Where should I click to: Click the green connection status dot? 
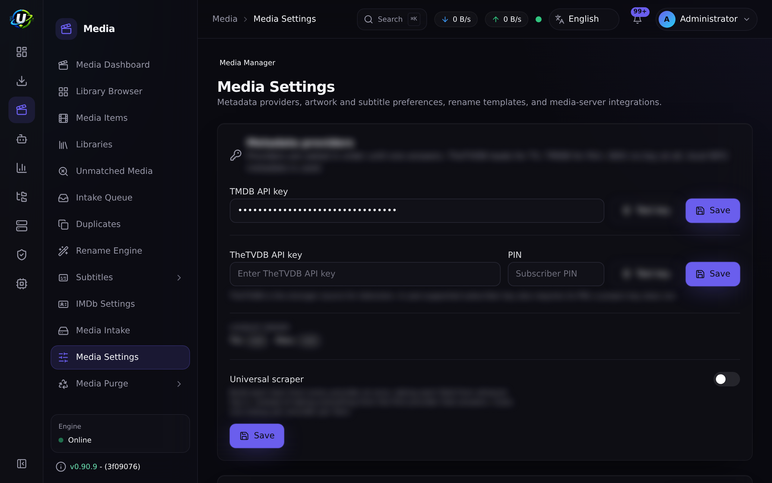pyautogui.click(x=539, y=19)
